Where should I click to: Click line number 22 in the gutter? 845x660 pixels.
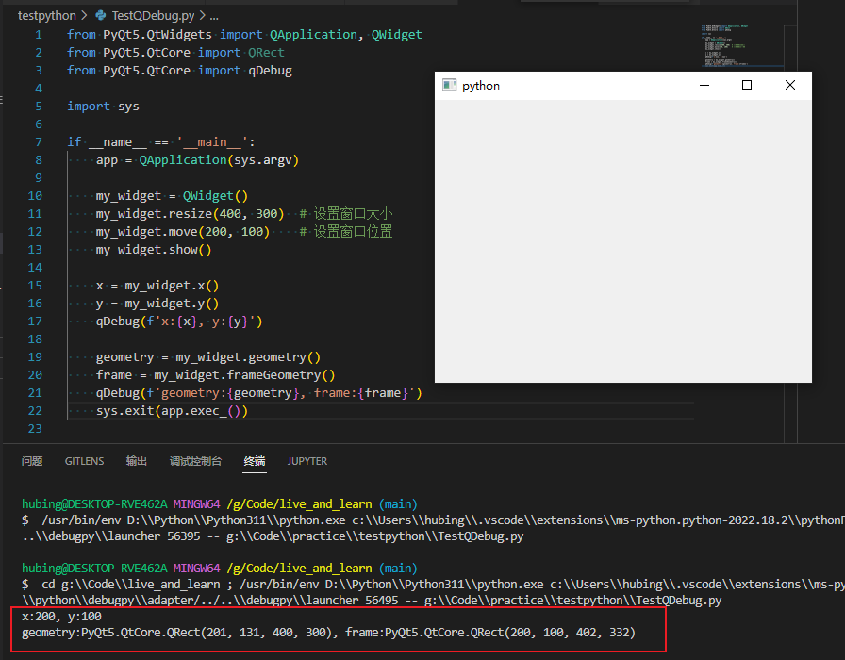[35, 411]
